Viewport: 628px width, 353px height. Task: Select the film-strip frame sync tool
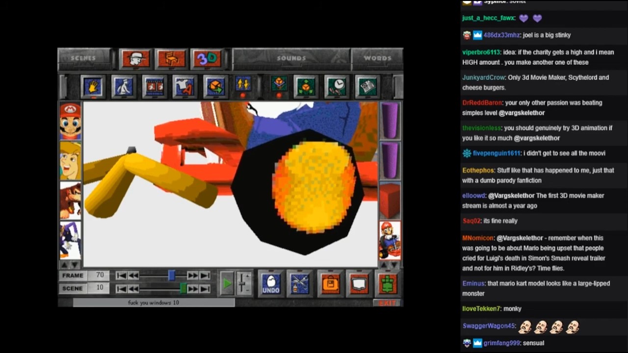coord(154,87)
